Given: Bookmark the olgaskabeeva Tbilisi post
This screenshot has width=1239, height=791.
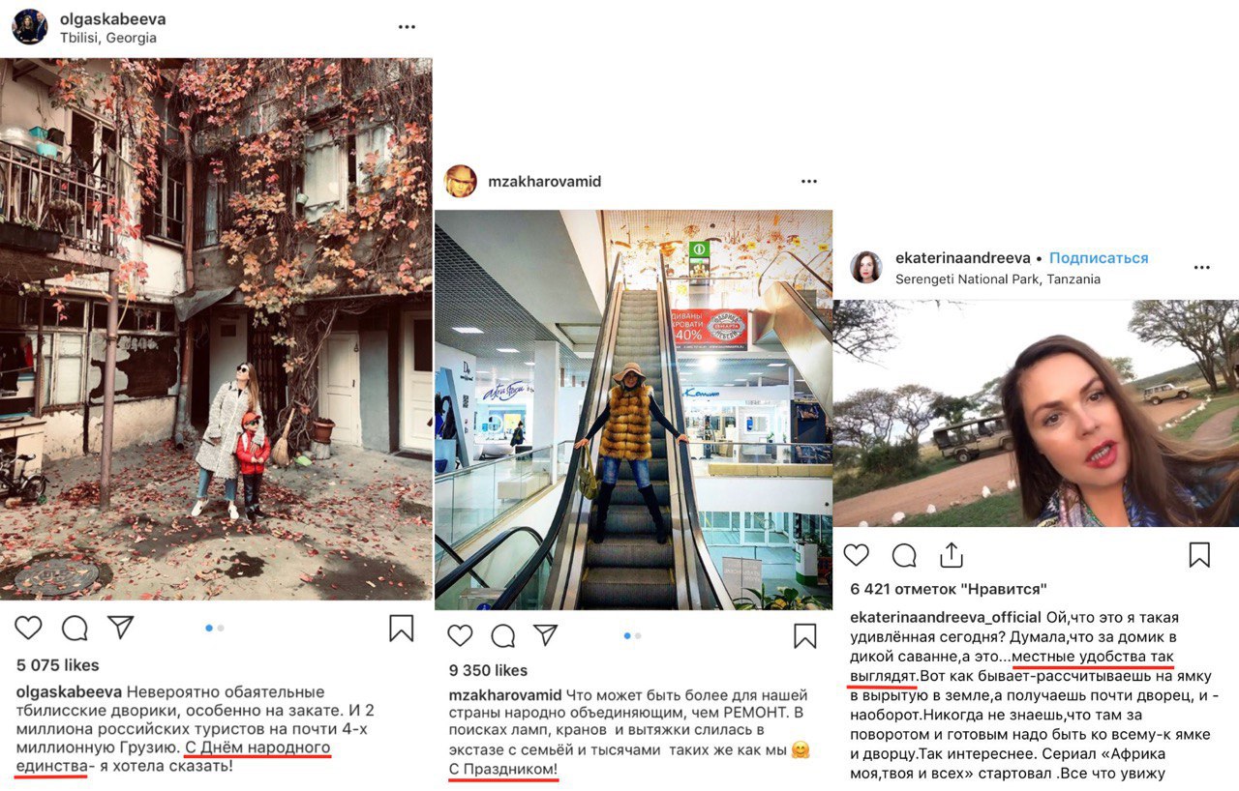Looking at the screenshot, I should pyautogui.click(x=402, y=629).
